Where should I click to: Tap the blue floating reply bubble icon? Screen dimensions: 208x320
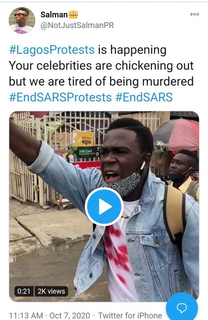182,308
